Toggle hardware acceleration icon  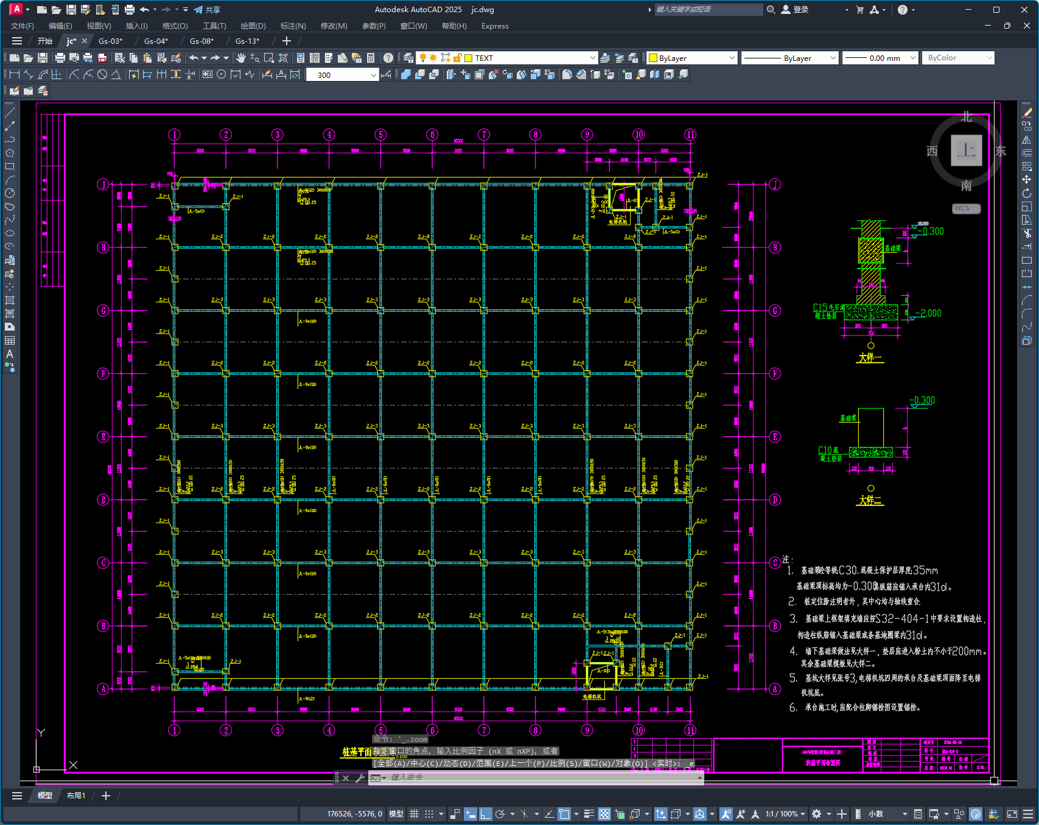(x=976, y=814)
